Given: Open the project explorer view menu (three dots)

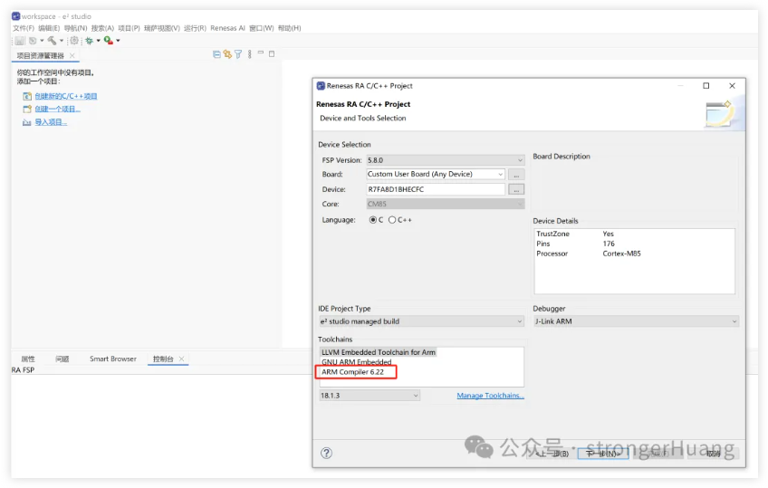Looking at the screenshot, I should click(250, 54).
